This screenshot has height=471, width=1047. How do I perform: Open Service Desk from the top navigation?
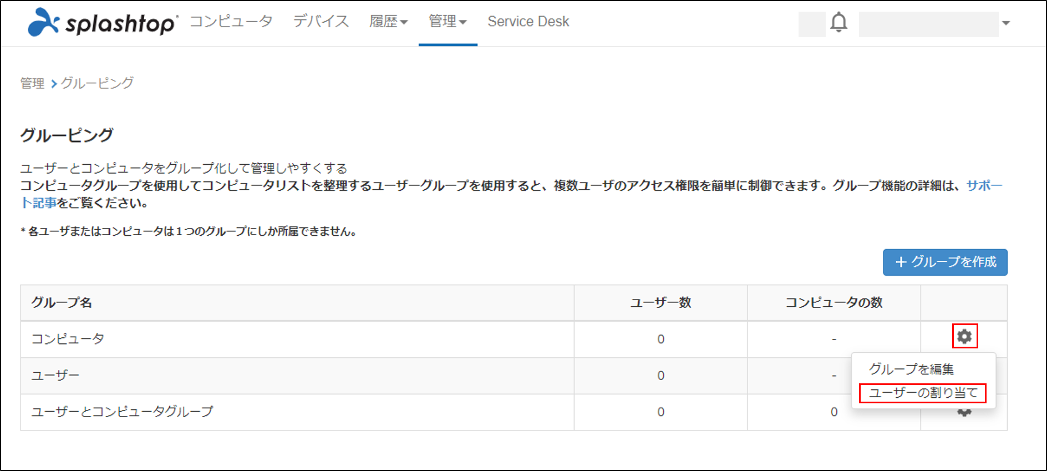click(528, 22)
